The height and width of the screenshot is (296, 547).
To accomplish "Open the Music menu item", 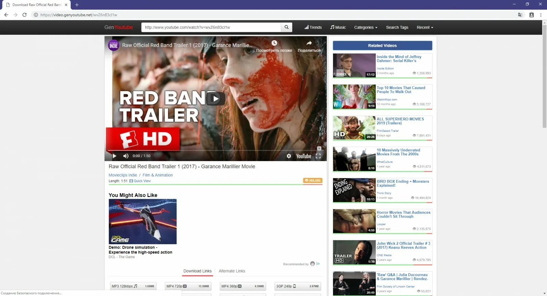I will (x=338, y=27).
